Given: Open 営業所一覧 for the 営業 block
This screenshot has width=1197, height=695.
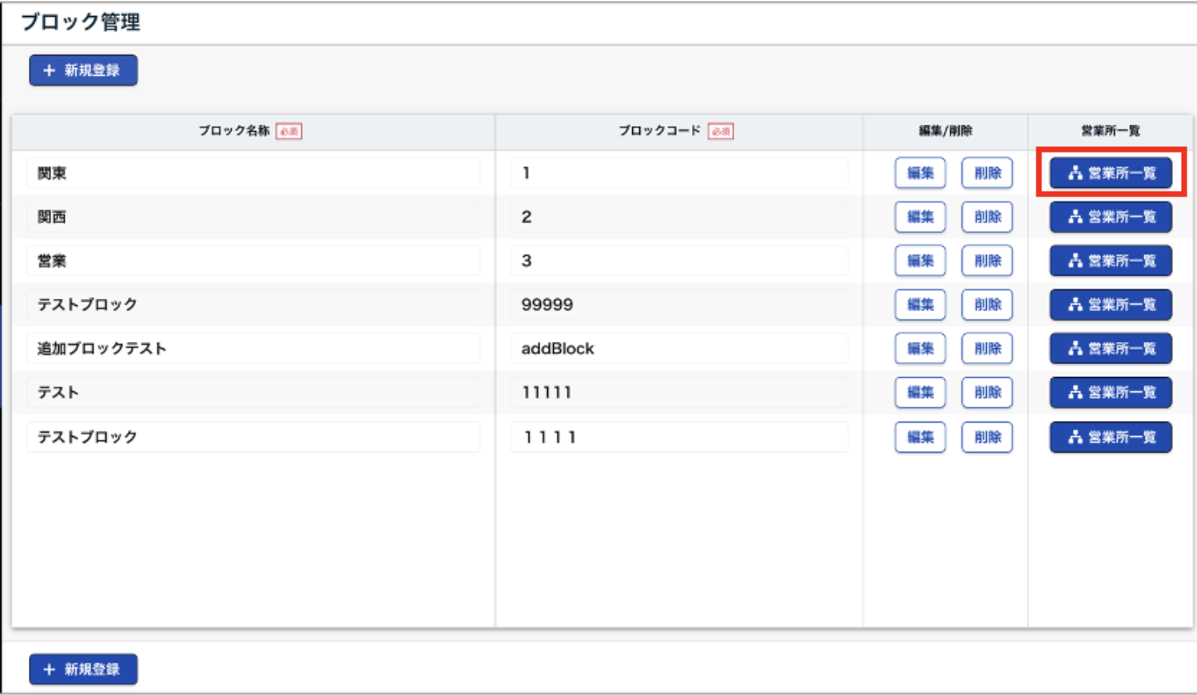Looking at the screenshot, I should (1110, 261).
